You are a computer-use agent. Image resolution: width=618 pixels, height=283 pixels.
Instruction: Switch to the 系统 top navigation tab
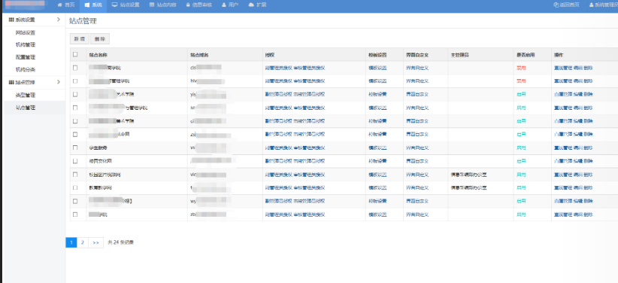tap(93, 5)
